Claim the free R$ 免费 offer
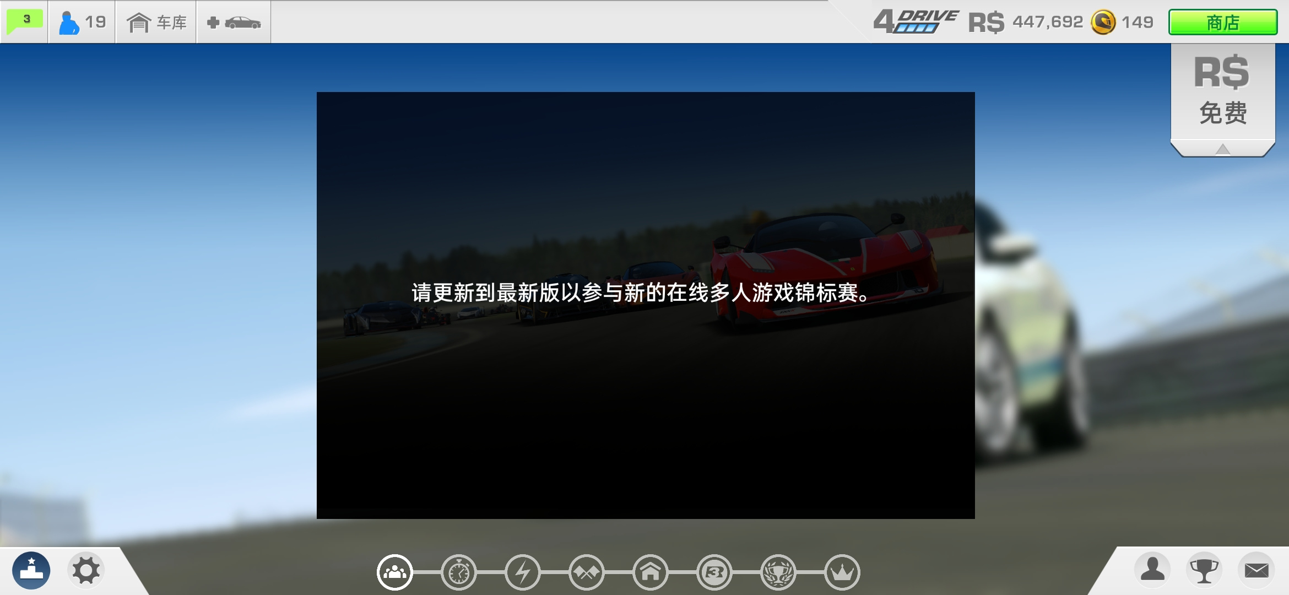The height and width of the screenshot is (595, 1289). coord(1223,91)
